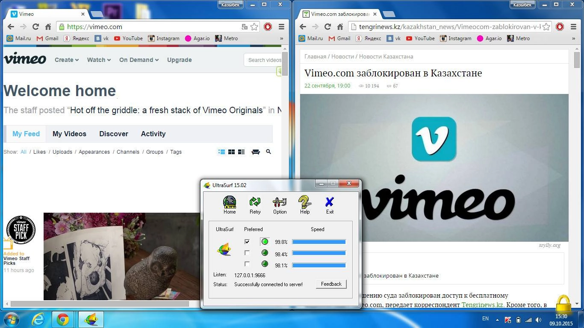This screenshot has height=328, width=584.
Task: Open the Tengrinews.kz link in article
Action: tap(482, 305)
